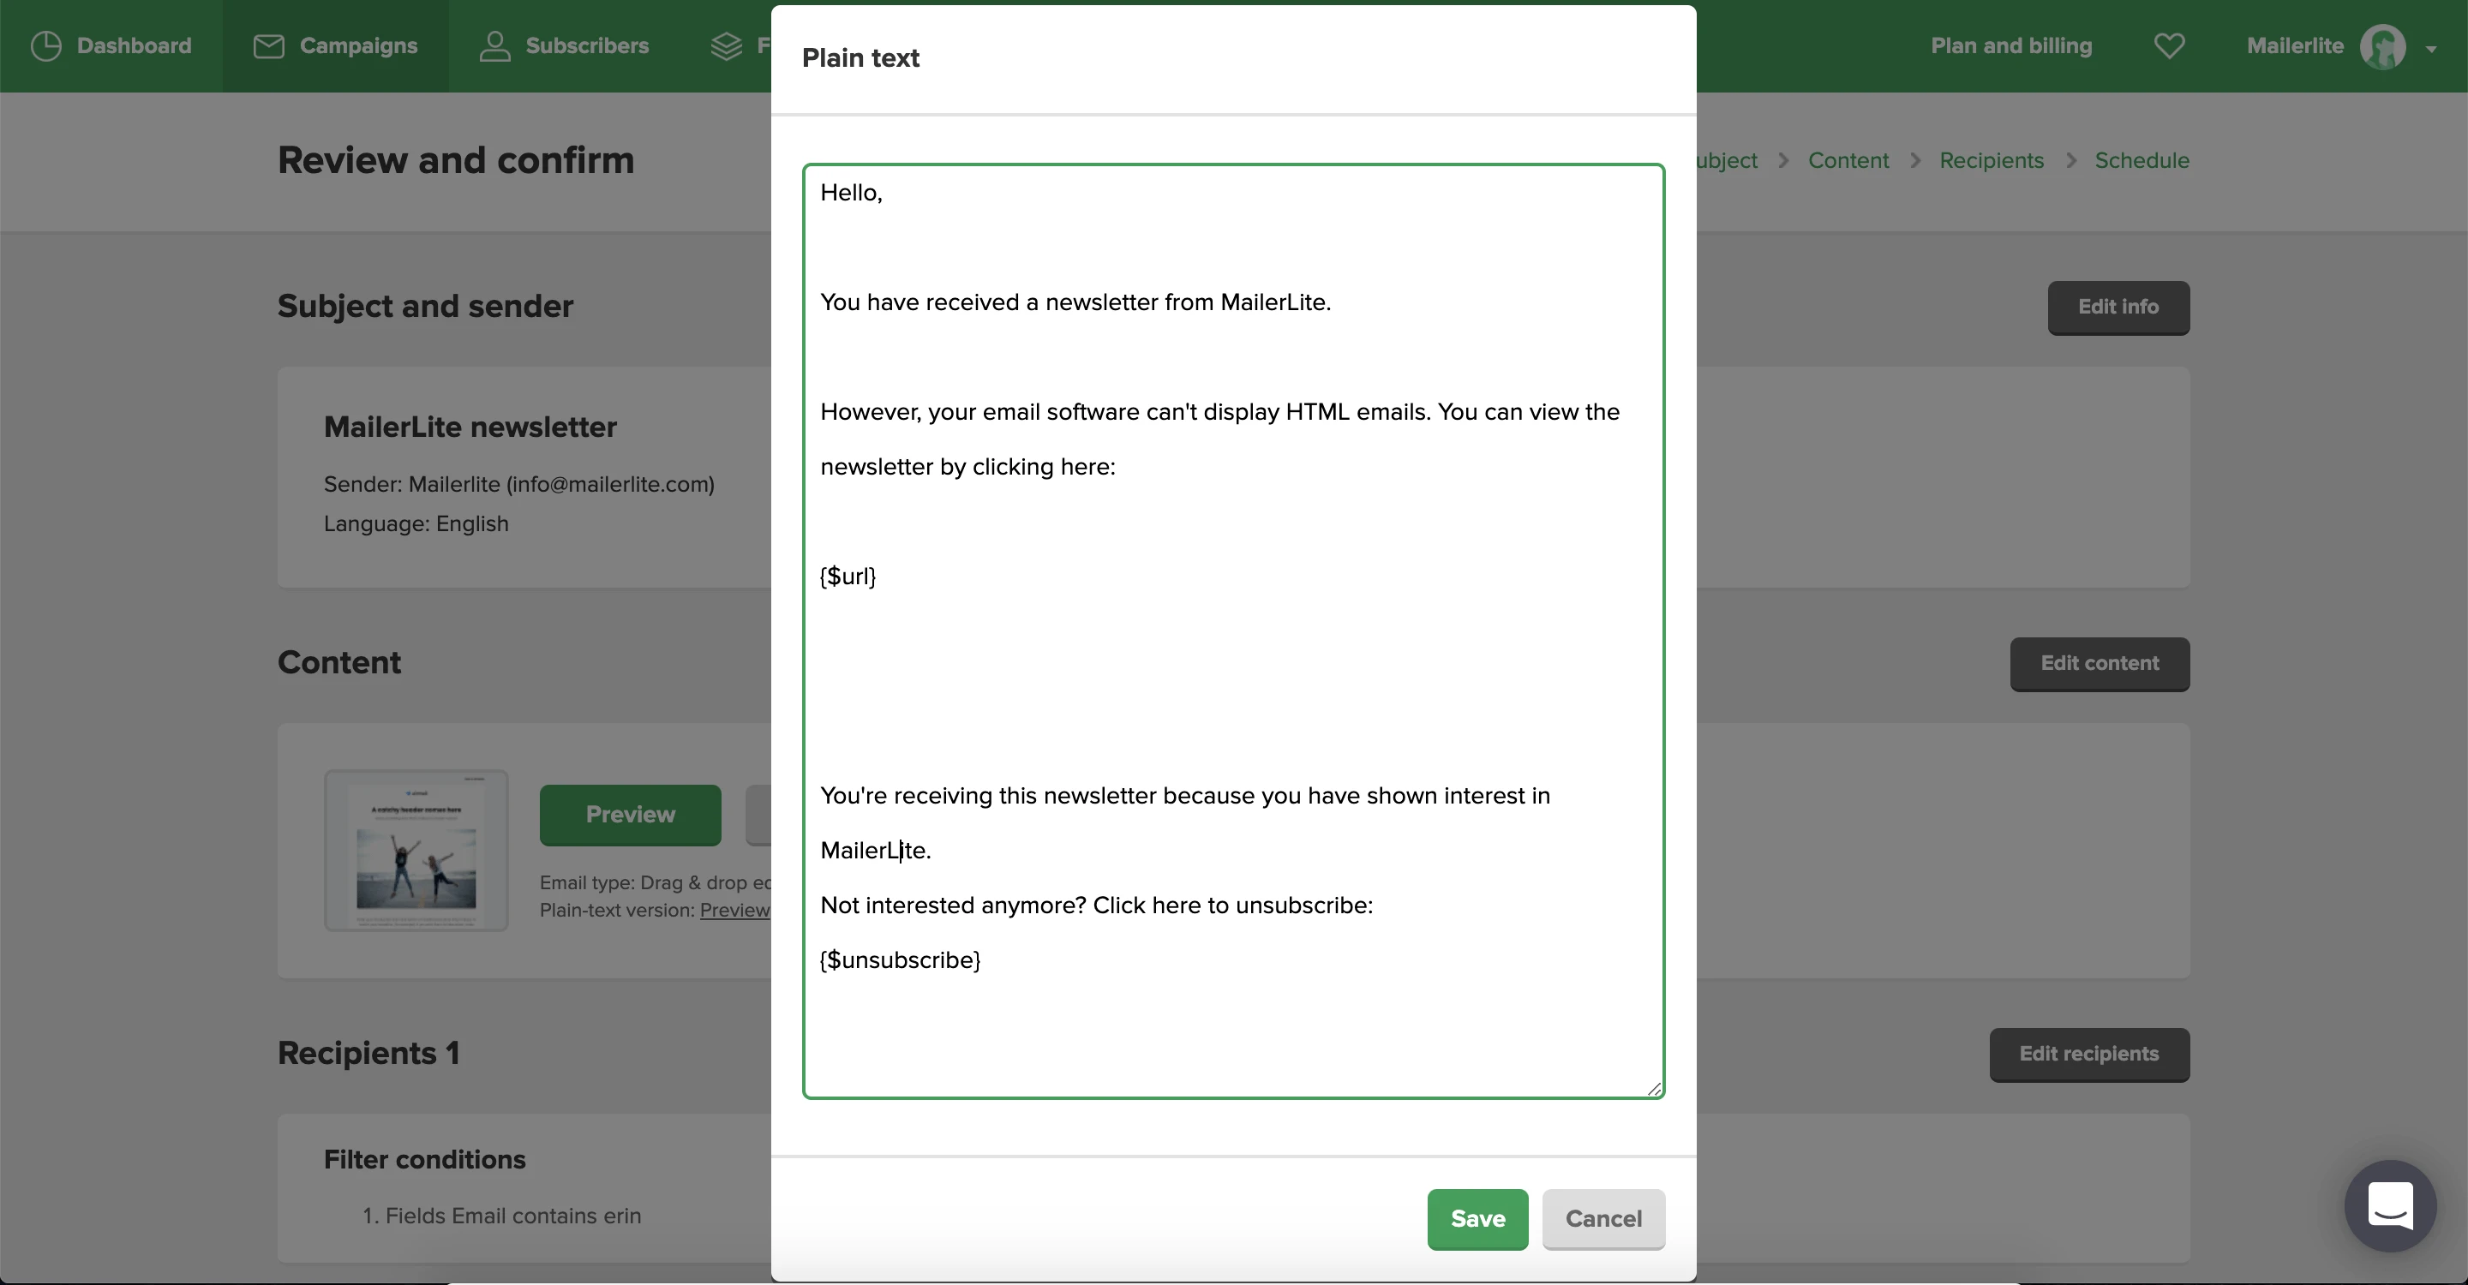The height and width of the screenshot is (1285, 2468).
Task: Click the newsletter preview thumbnail
Action: pyautogui.click(x=416, y=849)
